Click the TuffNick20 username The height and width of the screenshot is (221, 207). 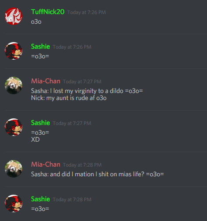click(48, 12)
